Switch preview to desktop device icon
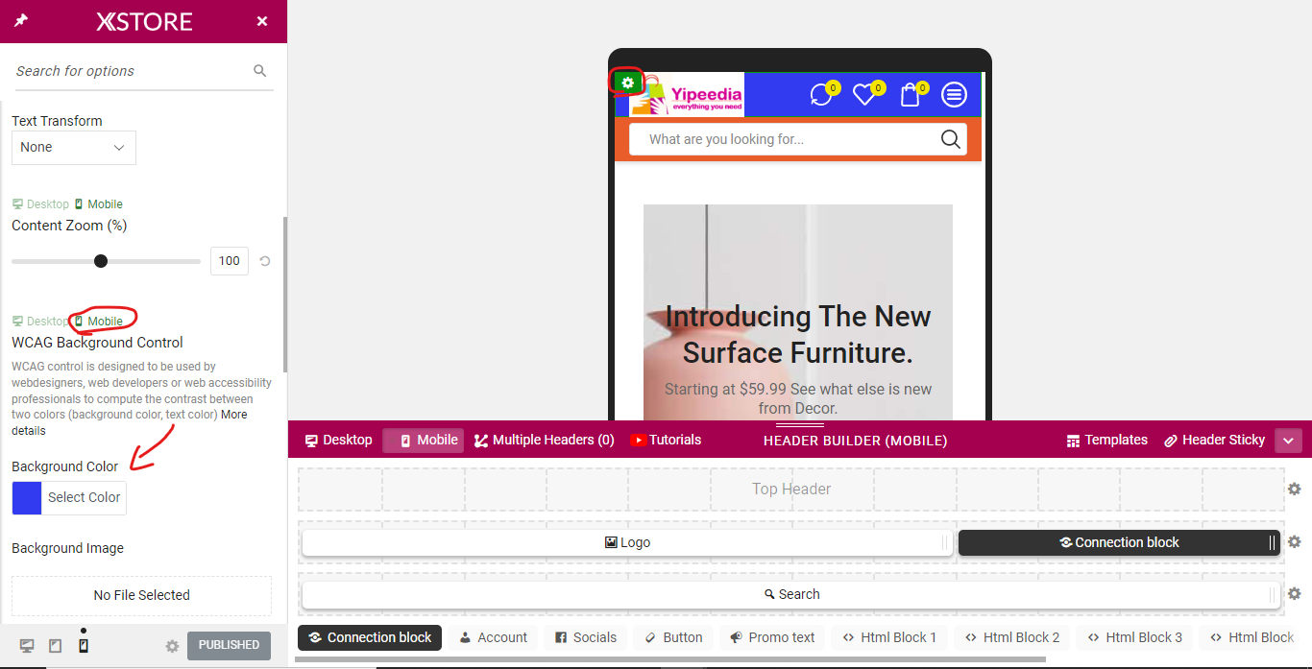Viewport: 1312px width, 669px height. [x=27, y=646]
